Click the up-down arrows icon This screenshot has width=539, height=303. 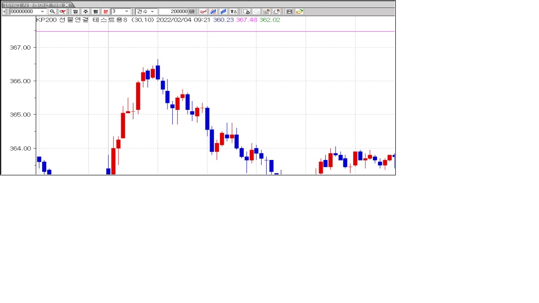click(233, 11)
